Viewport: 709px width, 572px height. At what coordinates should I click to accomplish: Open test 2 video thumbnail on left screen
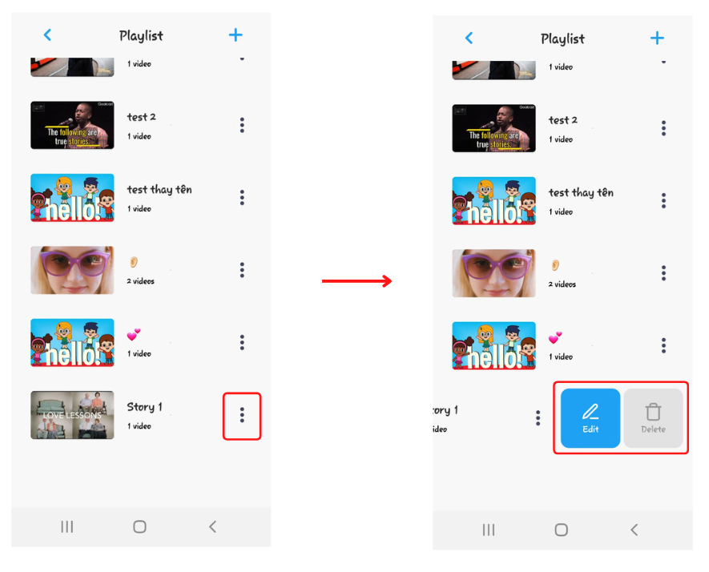pyautogui.click(x=72, y=125)
